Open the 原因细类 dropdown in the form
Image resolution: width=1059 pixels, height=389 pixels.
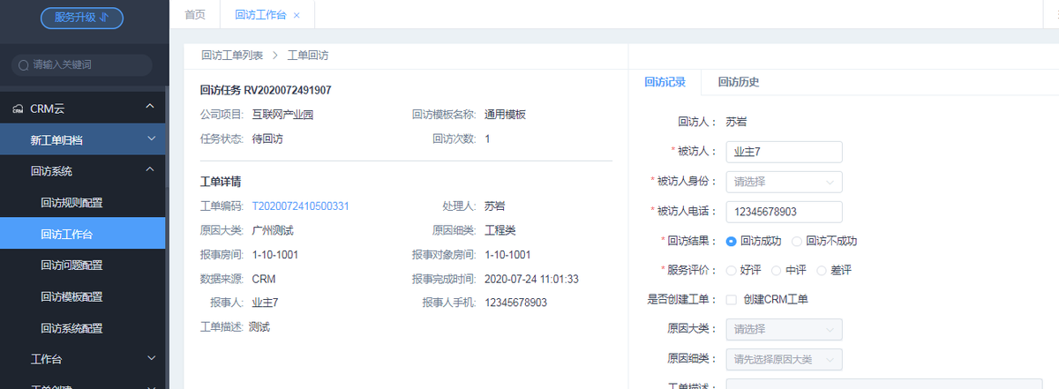pyautogui.click(x=784, y=360)
